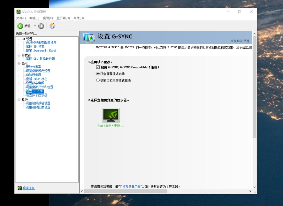Click the 恢复默认设置 button

pos(240,41)
